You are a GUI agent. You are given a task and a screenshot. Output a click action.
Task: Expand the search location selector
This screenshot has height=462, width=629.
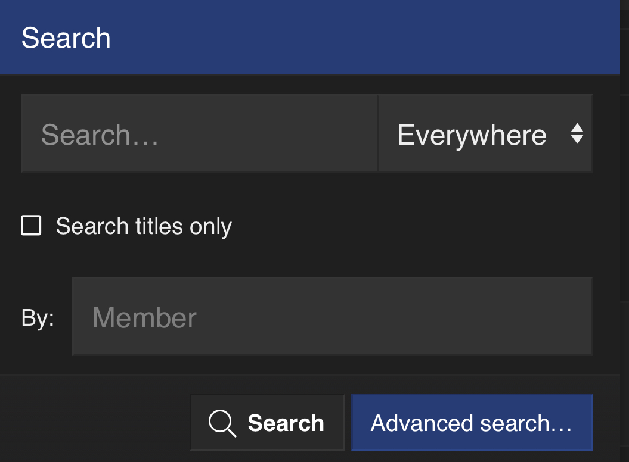coord(485,134)
